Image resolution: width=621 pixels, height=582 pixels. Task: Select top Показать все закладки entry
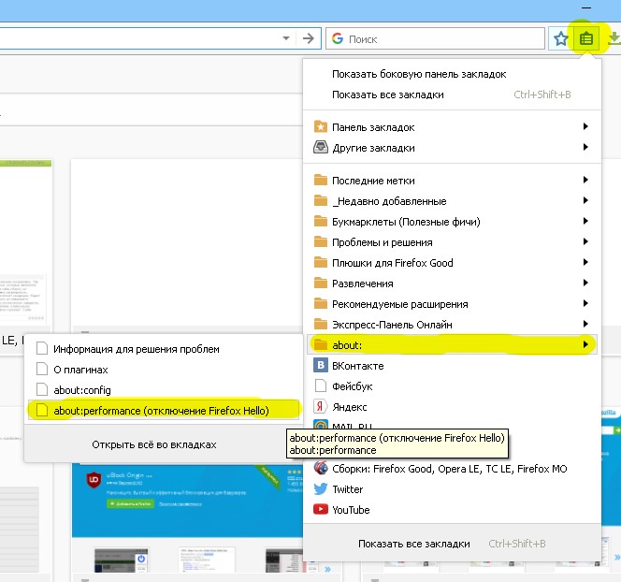tap(452, 95)
